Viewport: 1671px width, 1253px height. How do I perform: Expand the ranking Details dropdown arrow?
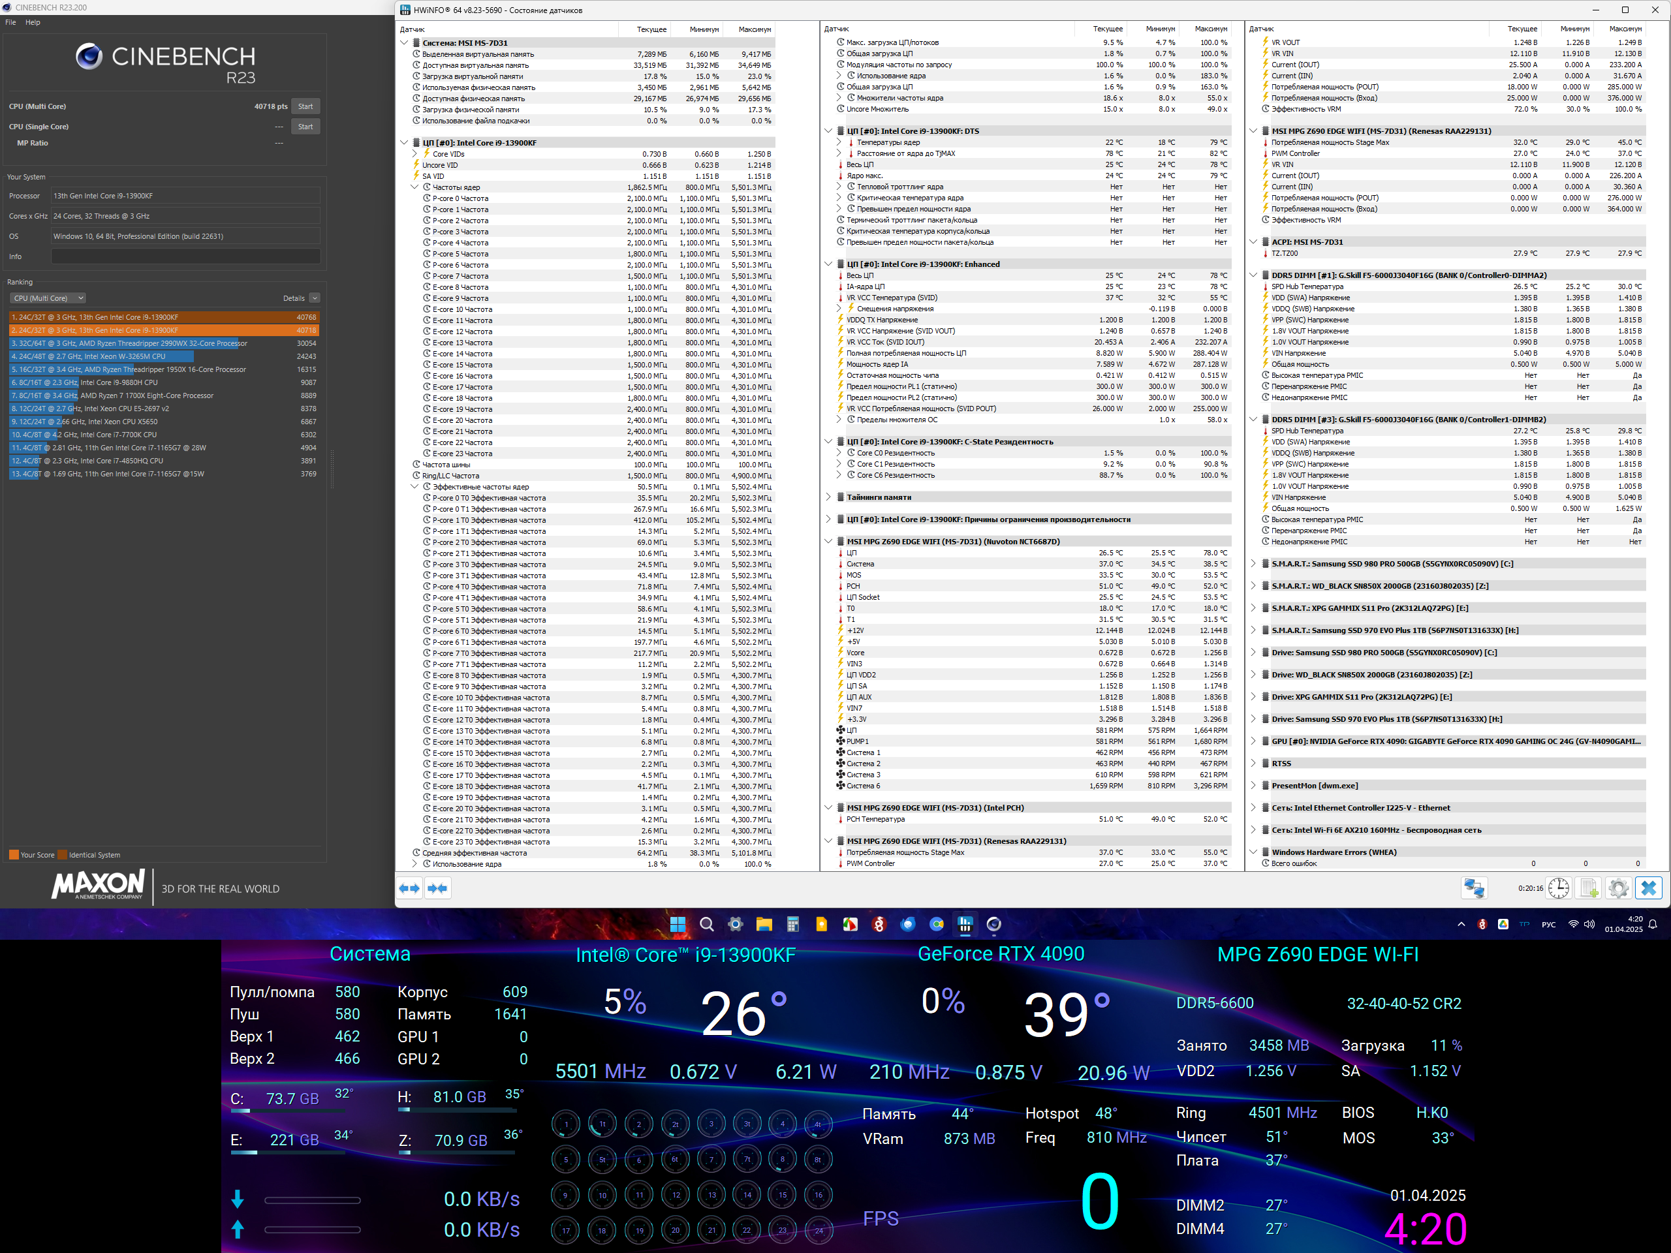(315, 298)
